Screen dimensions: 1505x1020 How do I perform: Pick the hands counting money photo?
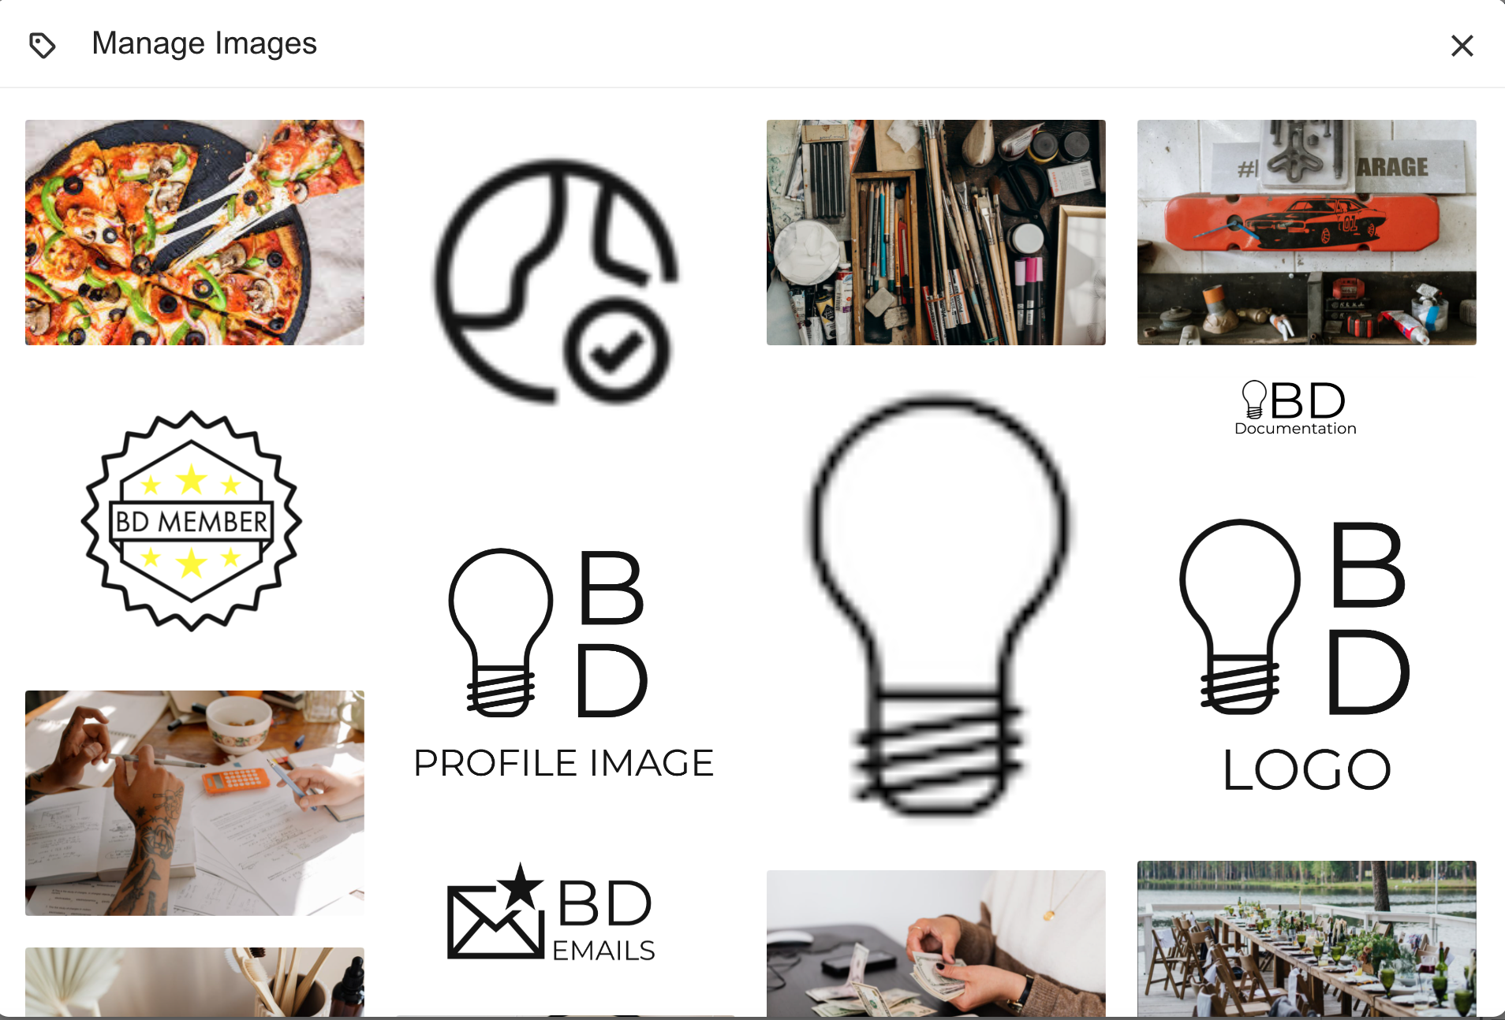pos(936,944)
